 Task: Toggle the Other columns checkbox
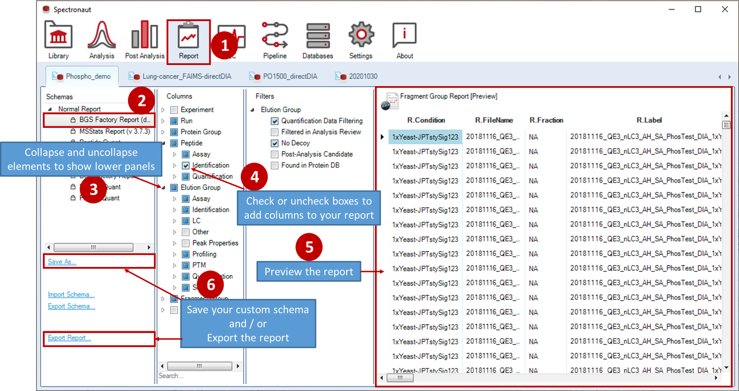point(186,232)
